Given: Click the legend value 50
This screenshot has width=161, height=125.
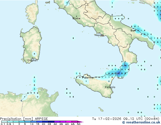Looking at the screenshot, I should (x=78, y=124).
